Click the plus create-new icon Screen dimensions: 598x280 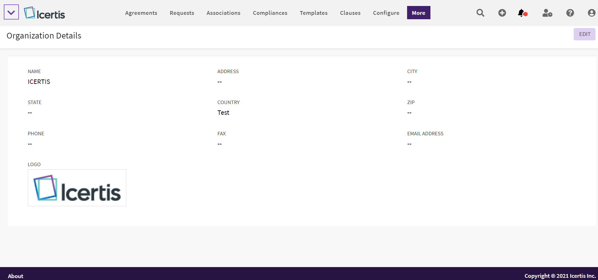pyautogui.click(x=502, y=13)
